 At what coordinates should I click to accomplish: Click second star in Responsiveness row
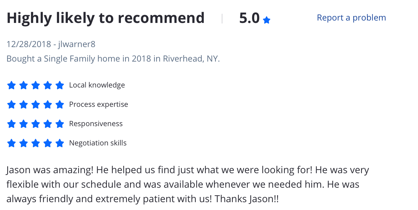[x=24, y=124]
